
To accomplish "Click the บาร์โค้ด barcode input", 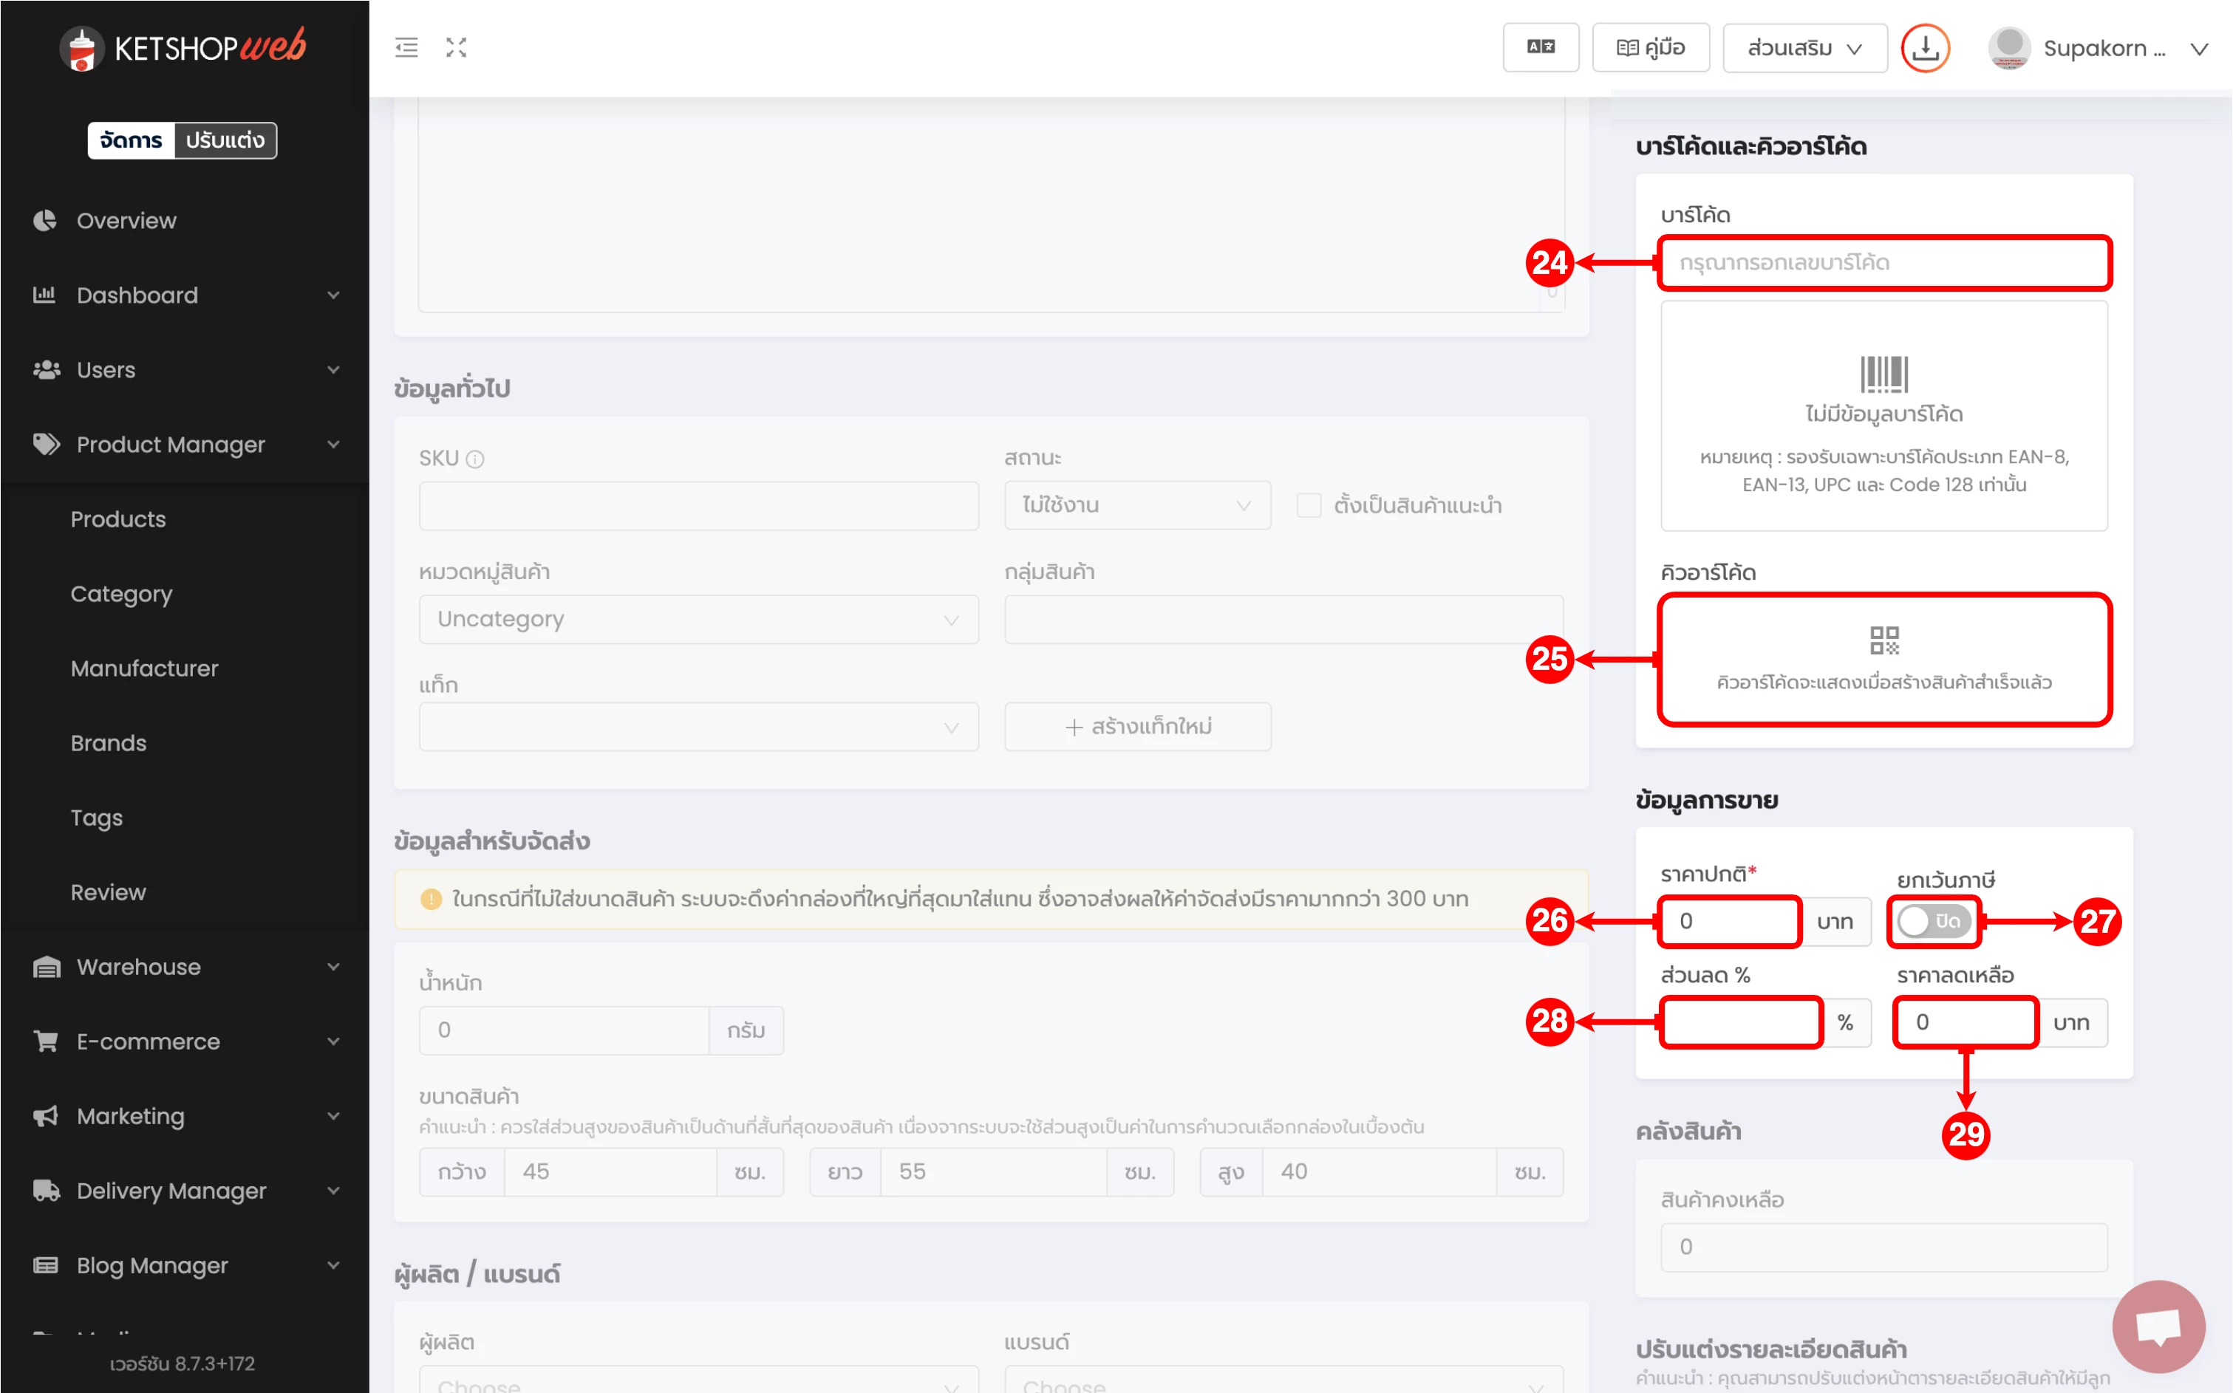I will [1883, 262].
